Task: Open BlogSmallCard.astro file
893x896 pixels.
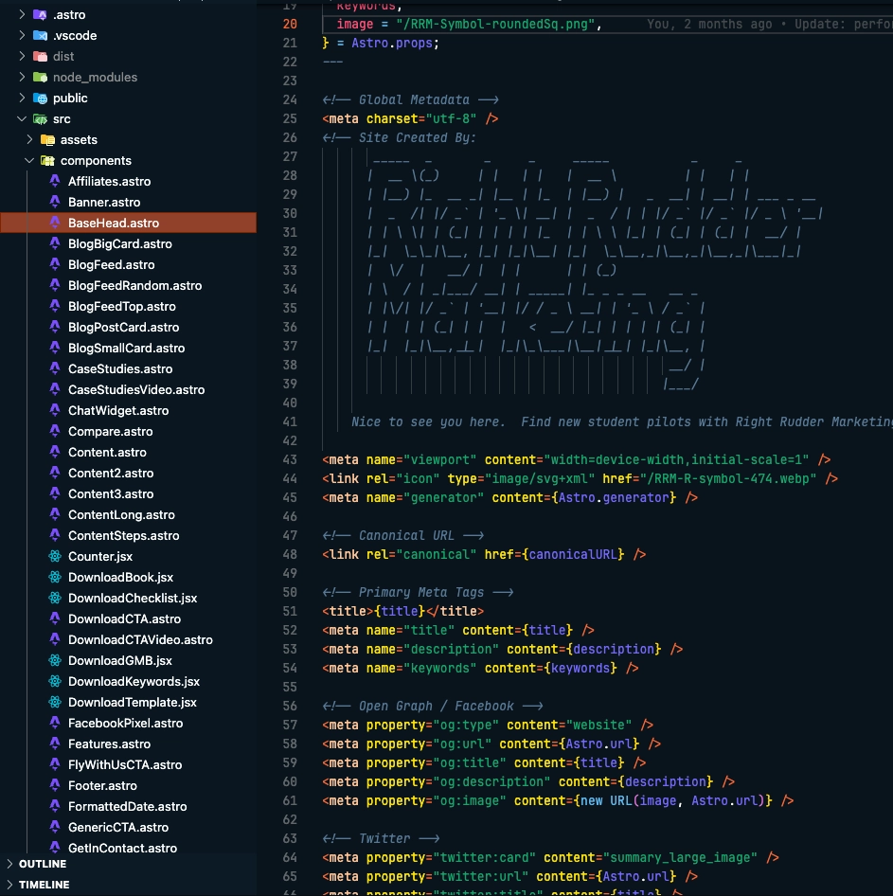Action: pyautogui.click(x=126, y=348)
